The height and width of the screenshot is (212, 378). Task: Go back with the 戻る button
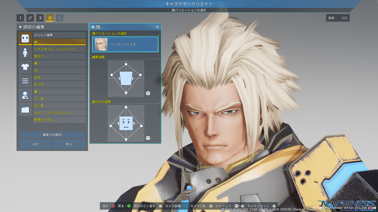[x=69, y=144]
